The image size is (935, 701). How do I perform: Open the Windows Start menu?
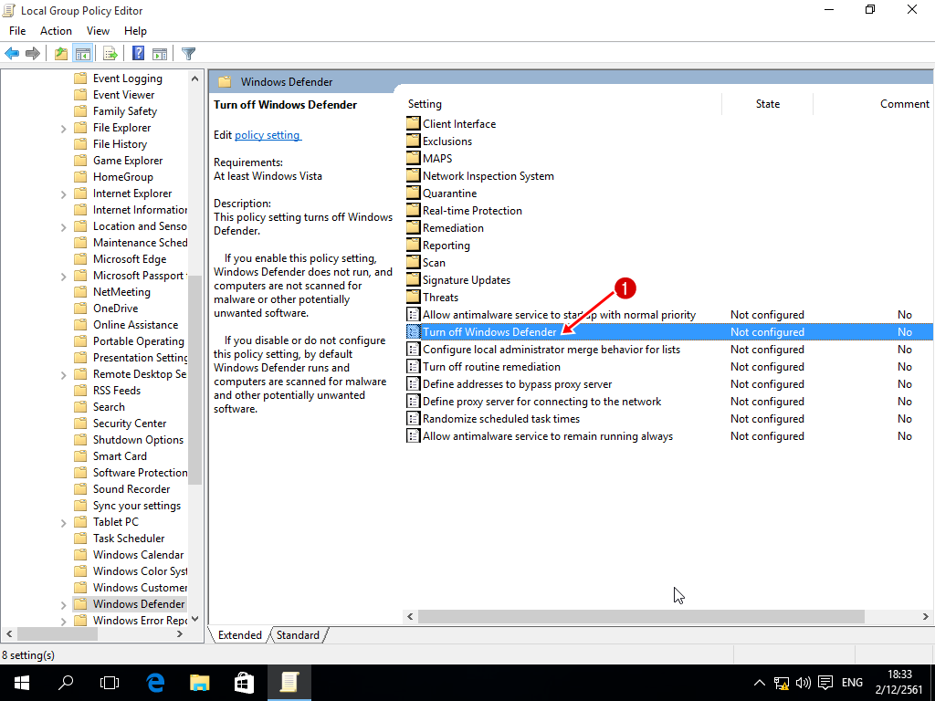pos(21,682)
